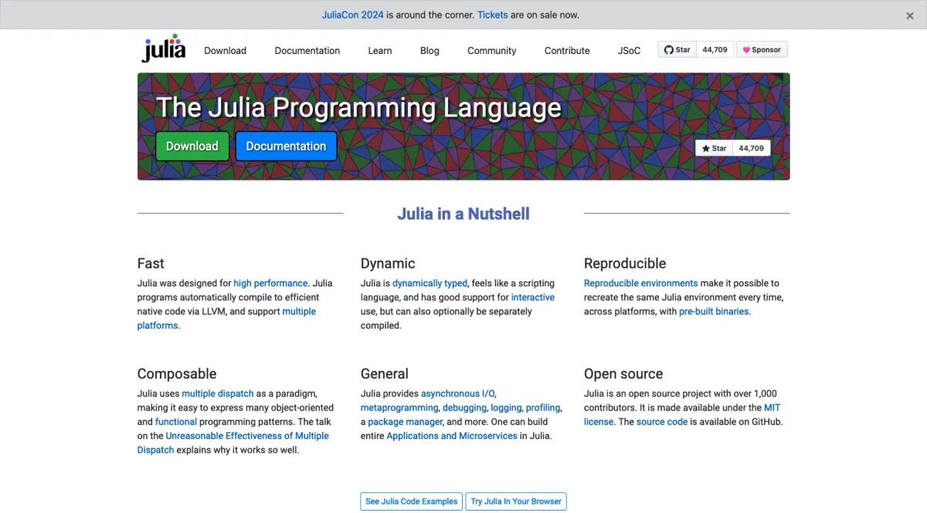Open the metaprogramming link
This screenshot has height=513, width=927.
399,407
